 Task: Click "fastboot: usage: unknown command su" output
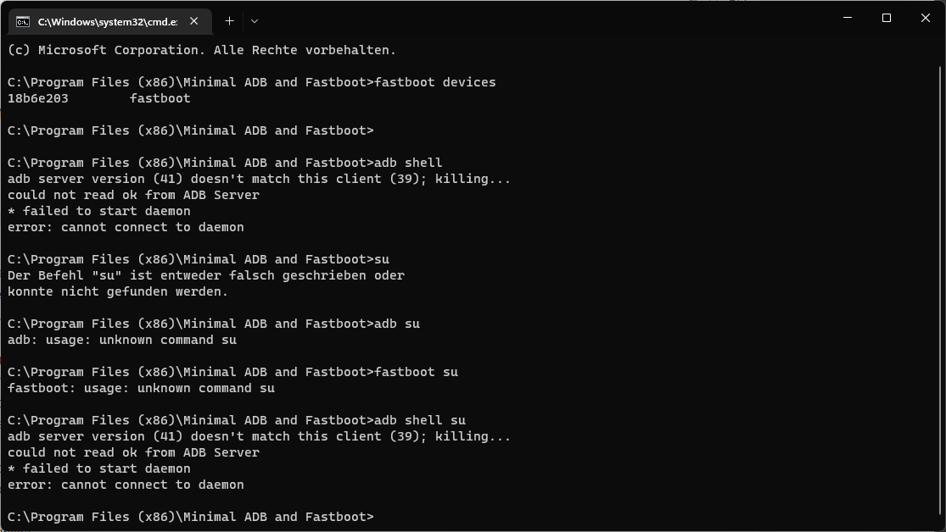[x=141, y=388]
